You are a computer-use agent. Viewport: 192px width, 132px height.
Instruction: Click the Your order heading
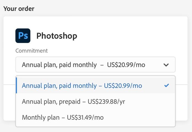coord(19,9)
